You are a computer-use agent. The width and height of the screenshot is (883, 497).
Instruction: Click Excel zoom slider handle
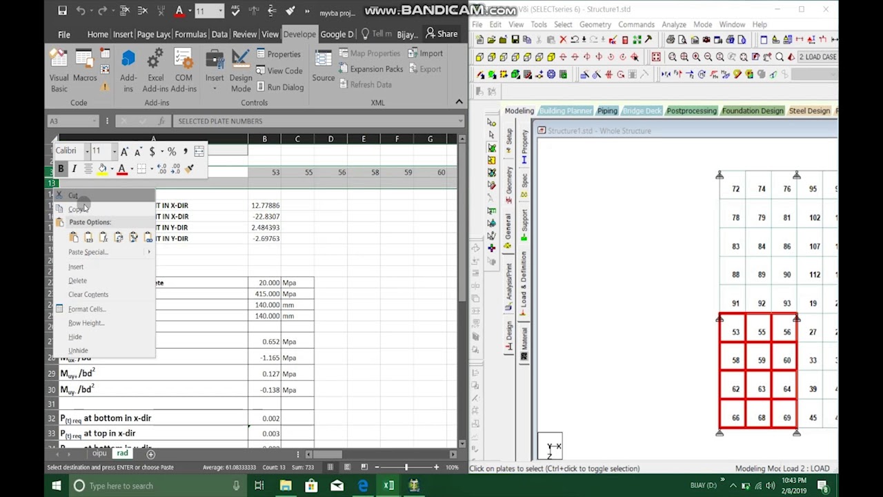tap(406, 467)
